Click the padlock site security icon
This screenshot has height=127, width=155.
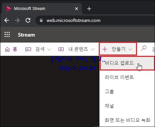[41, 20]
